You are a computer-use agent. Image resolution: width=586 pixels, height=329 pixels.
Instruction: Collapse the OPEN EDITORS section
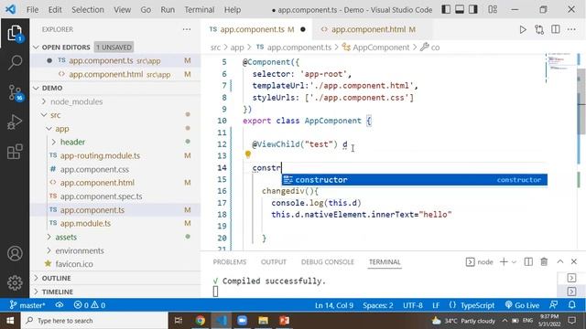(x=37, y=48)
